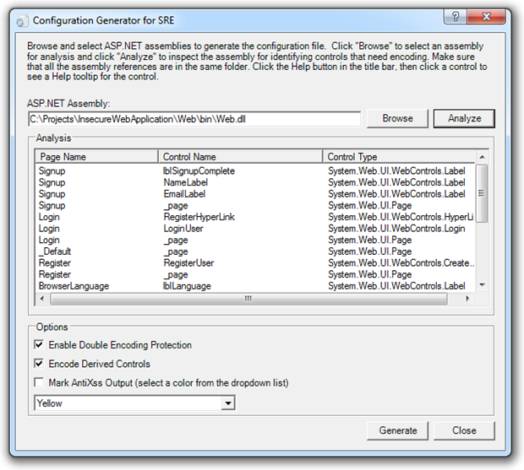Click the horizontal scroll right arrow
Viewport: 524px width, 470px height.
pyautogui.click(x=467, y=299)
